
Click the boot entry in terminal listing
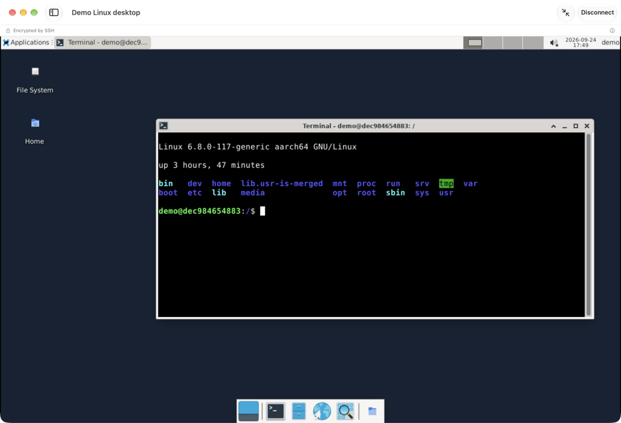[x=168, y=193]
